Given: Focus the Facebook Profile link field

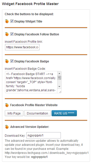Looking at the screenshot, I should [x=22, y=47].
